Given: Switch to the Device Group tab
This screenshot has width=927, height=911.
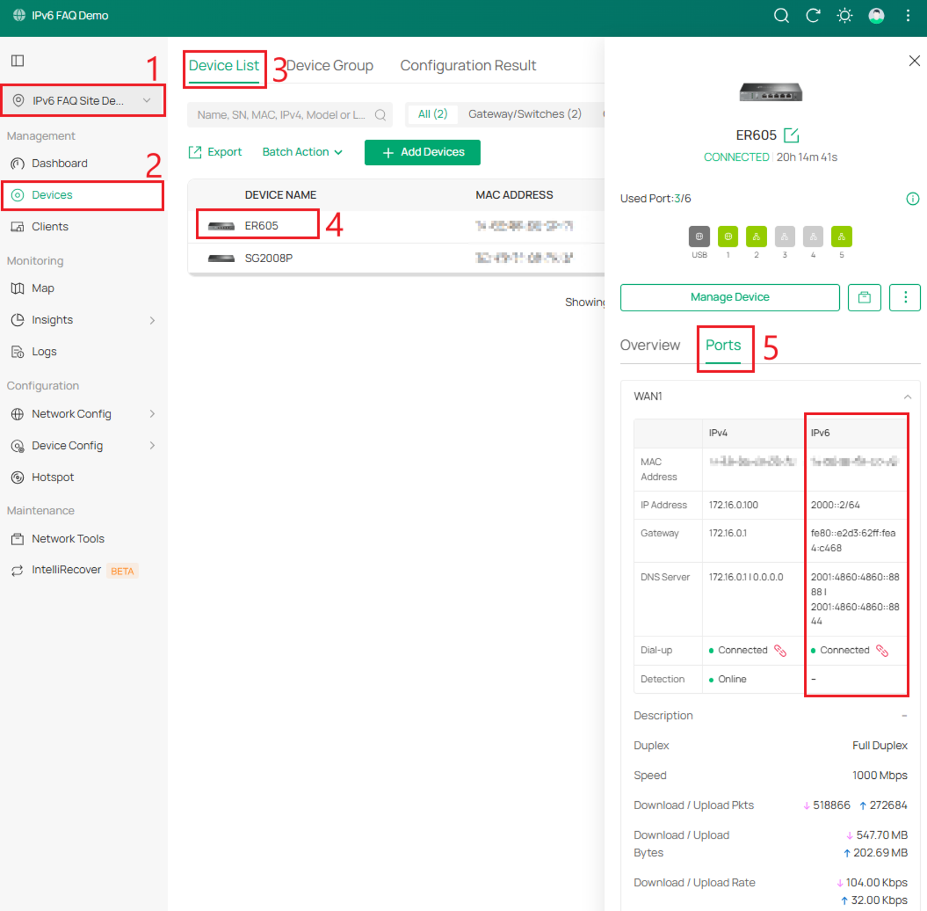Looking at the screenshot, I should click(330, 66).
